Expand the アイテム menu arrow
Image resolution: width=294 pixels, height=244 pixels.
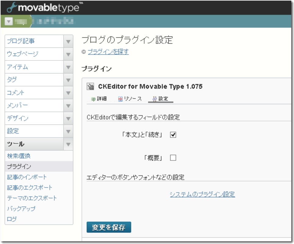point(68,67)
